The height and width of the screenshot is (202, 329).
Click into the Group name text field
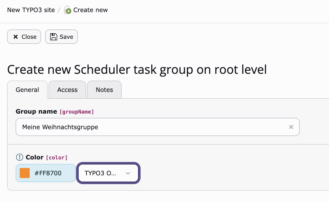[x=151, y=127]
